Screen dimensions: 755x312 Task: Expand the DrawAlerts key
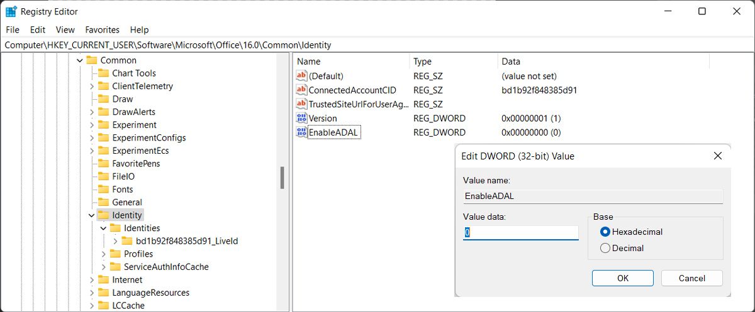click(x=92, y=112)
